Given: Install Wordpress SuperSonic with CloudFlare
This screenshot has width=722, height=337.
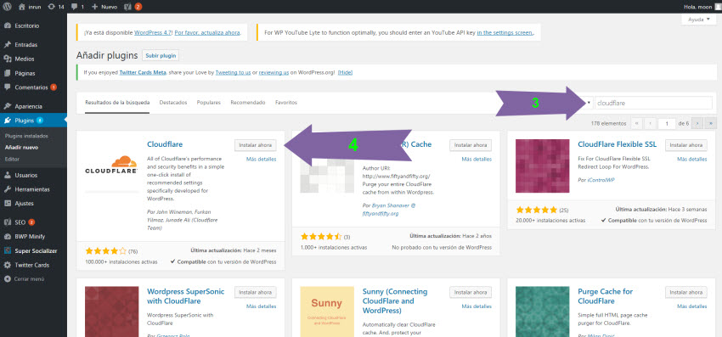Looking at the screenshot, I should [256, 292].
